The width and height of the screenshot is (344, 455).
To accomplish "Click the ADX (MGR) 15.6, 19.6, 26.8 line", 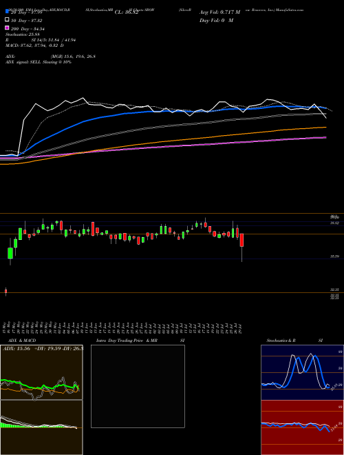I will point(50,57).
